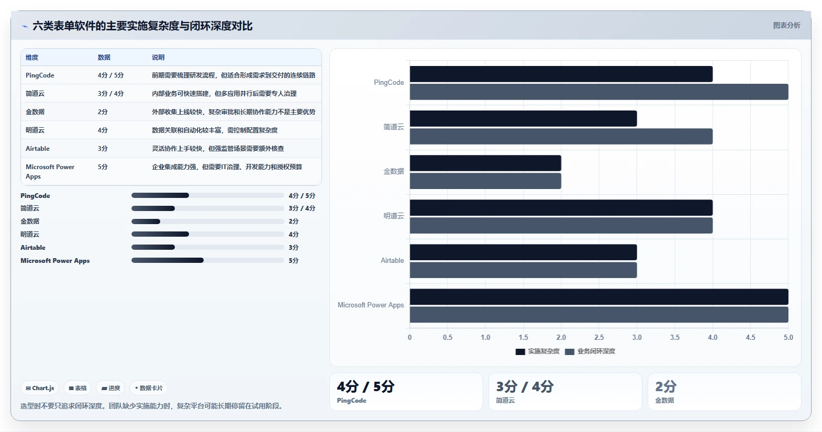This screenshot has height=432, width=822.
Task: Open the 简道云 3分 / 4分 data card
Action: click(565, 392)
